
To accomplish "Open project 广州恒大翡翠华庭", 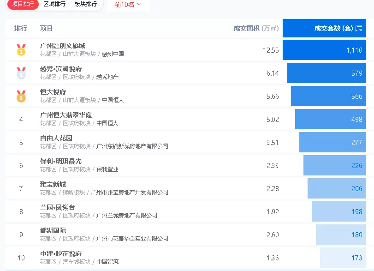I will [66, 115].
